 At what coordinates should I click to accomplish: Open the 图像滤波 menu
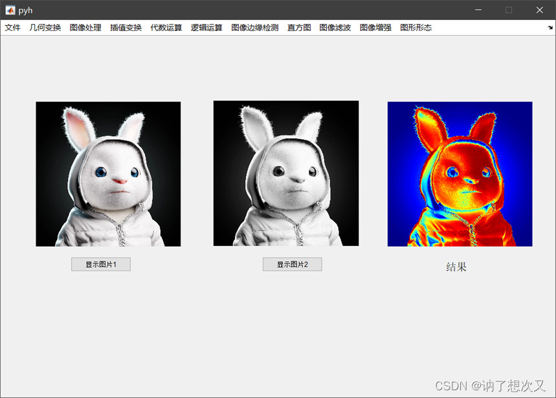click(335, 28)
